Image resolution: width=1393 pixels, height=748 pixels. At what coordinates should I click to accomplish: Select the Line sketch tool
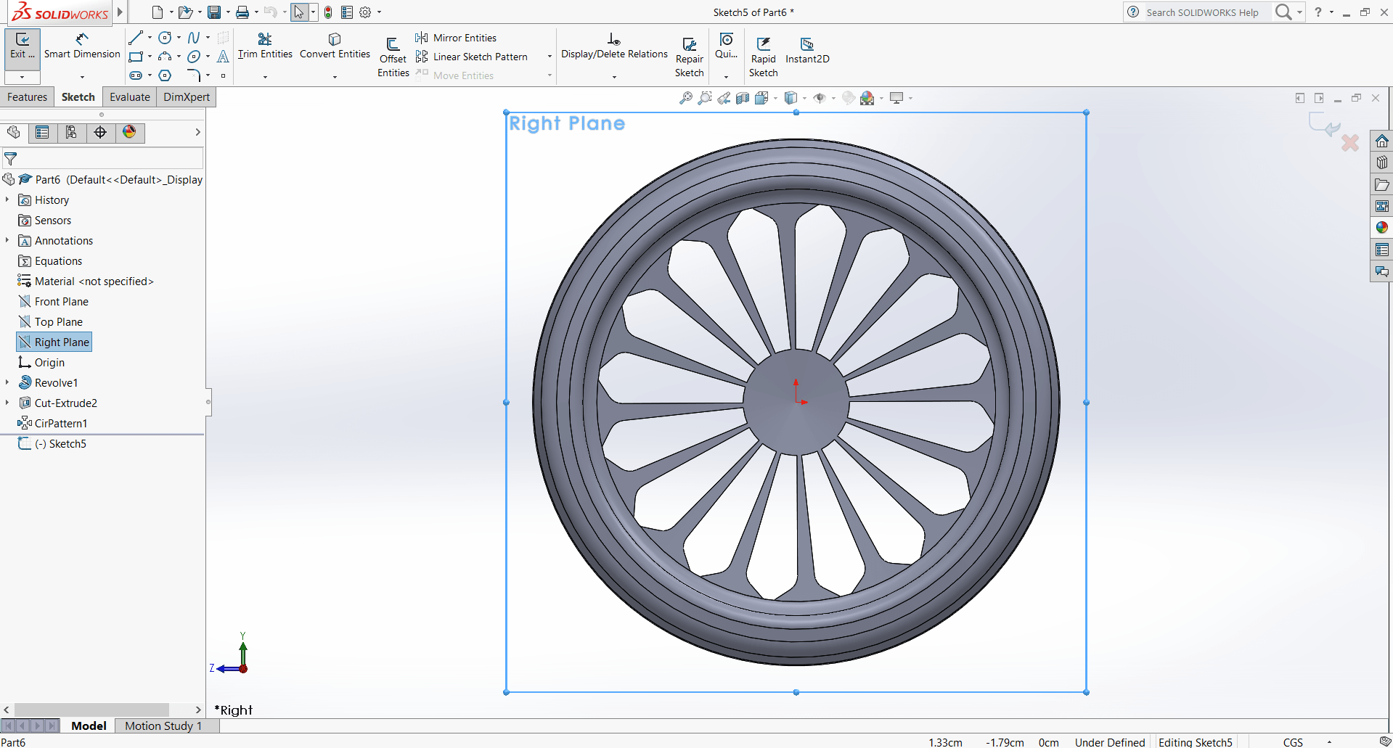136,38
